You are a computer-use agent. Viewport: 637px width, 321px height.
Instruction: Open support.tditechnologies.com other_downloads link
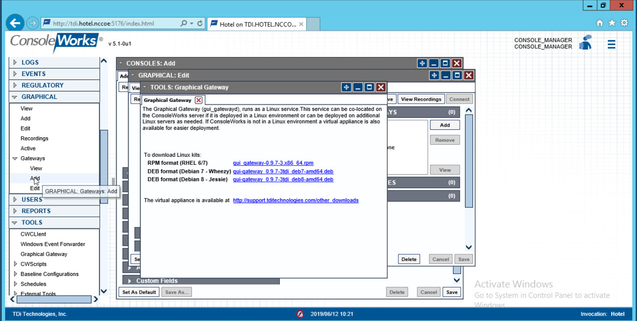tap(296, 200)
